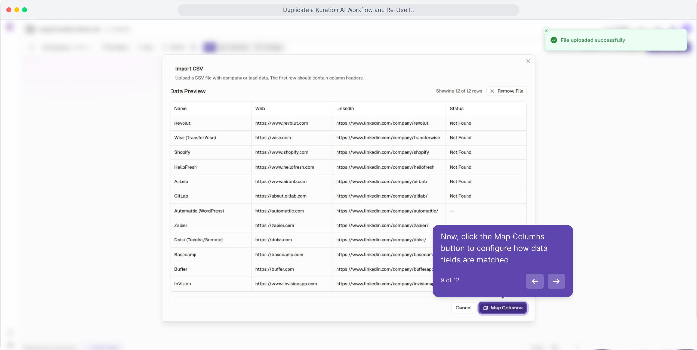Click the green check icon in toast
Viewport: 697px width, 350px height.
click(554, 40)
